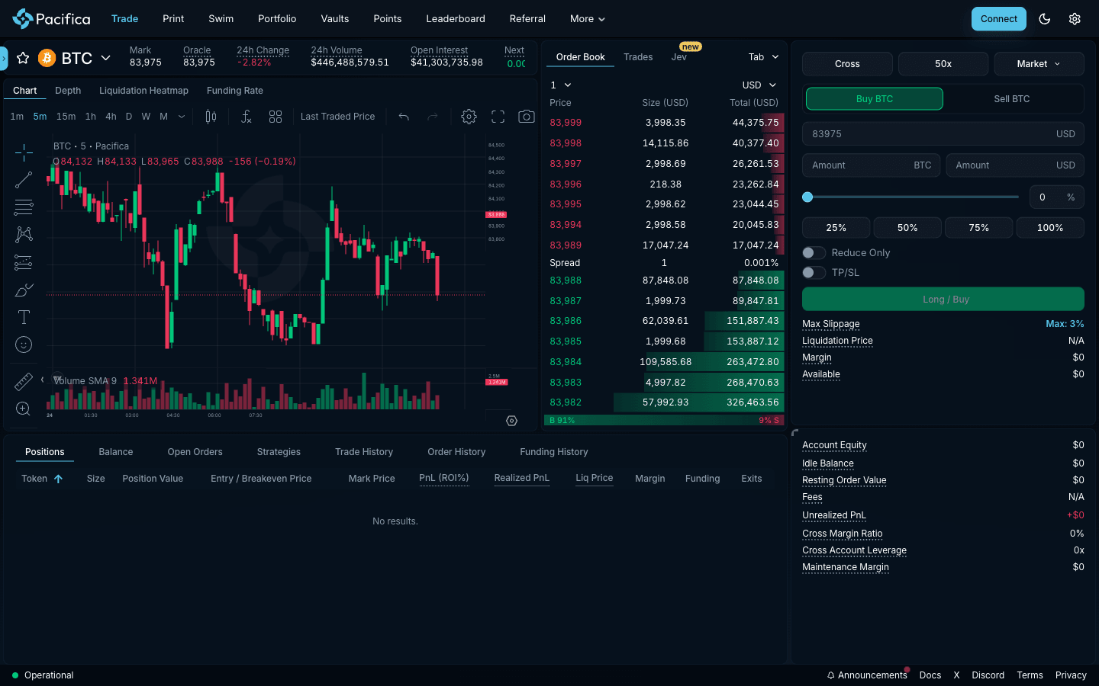
Task: Open the Market order type dropdown
Action: tap(1039, 64)
